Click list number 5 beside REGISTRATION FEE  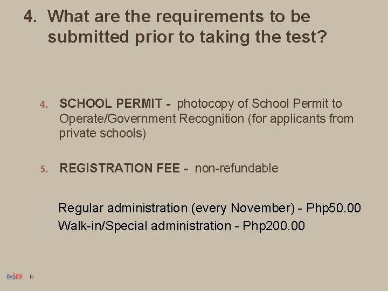tap(44, 169)
